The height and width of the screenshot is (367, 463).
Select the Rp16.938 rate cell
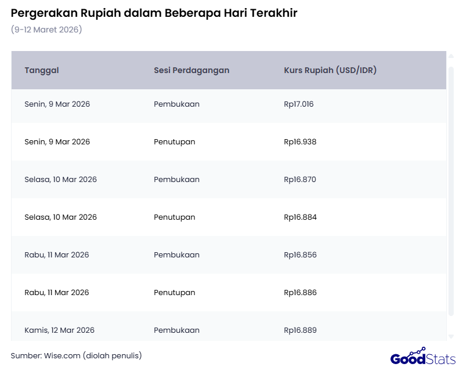[x=300, y=142]
